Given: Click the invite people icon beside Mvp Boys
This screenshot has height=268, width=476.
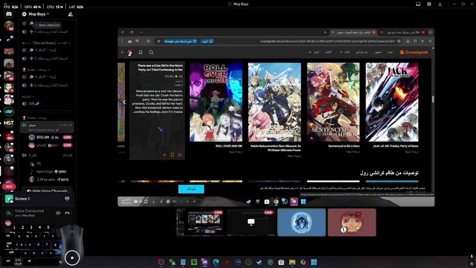Looking at the screenshot, I should (x=70, y=14).
